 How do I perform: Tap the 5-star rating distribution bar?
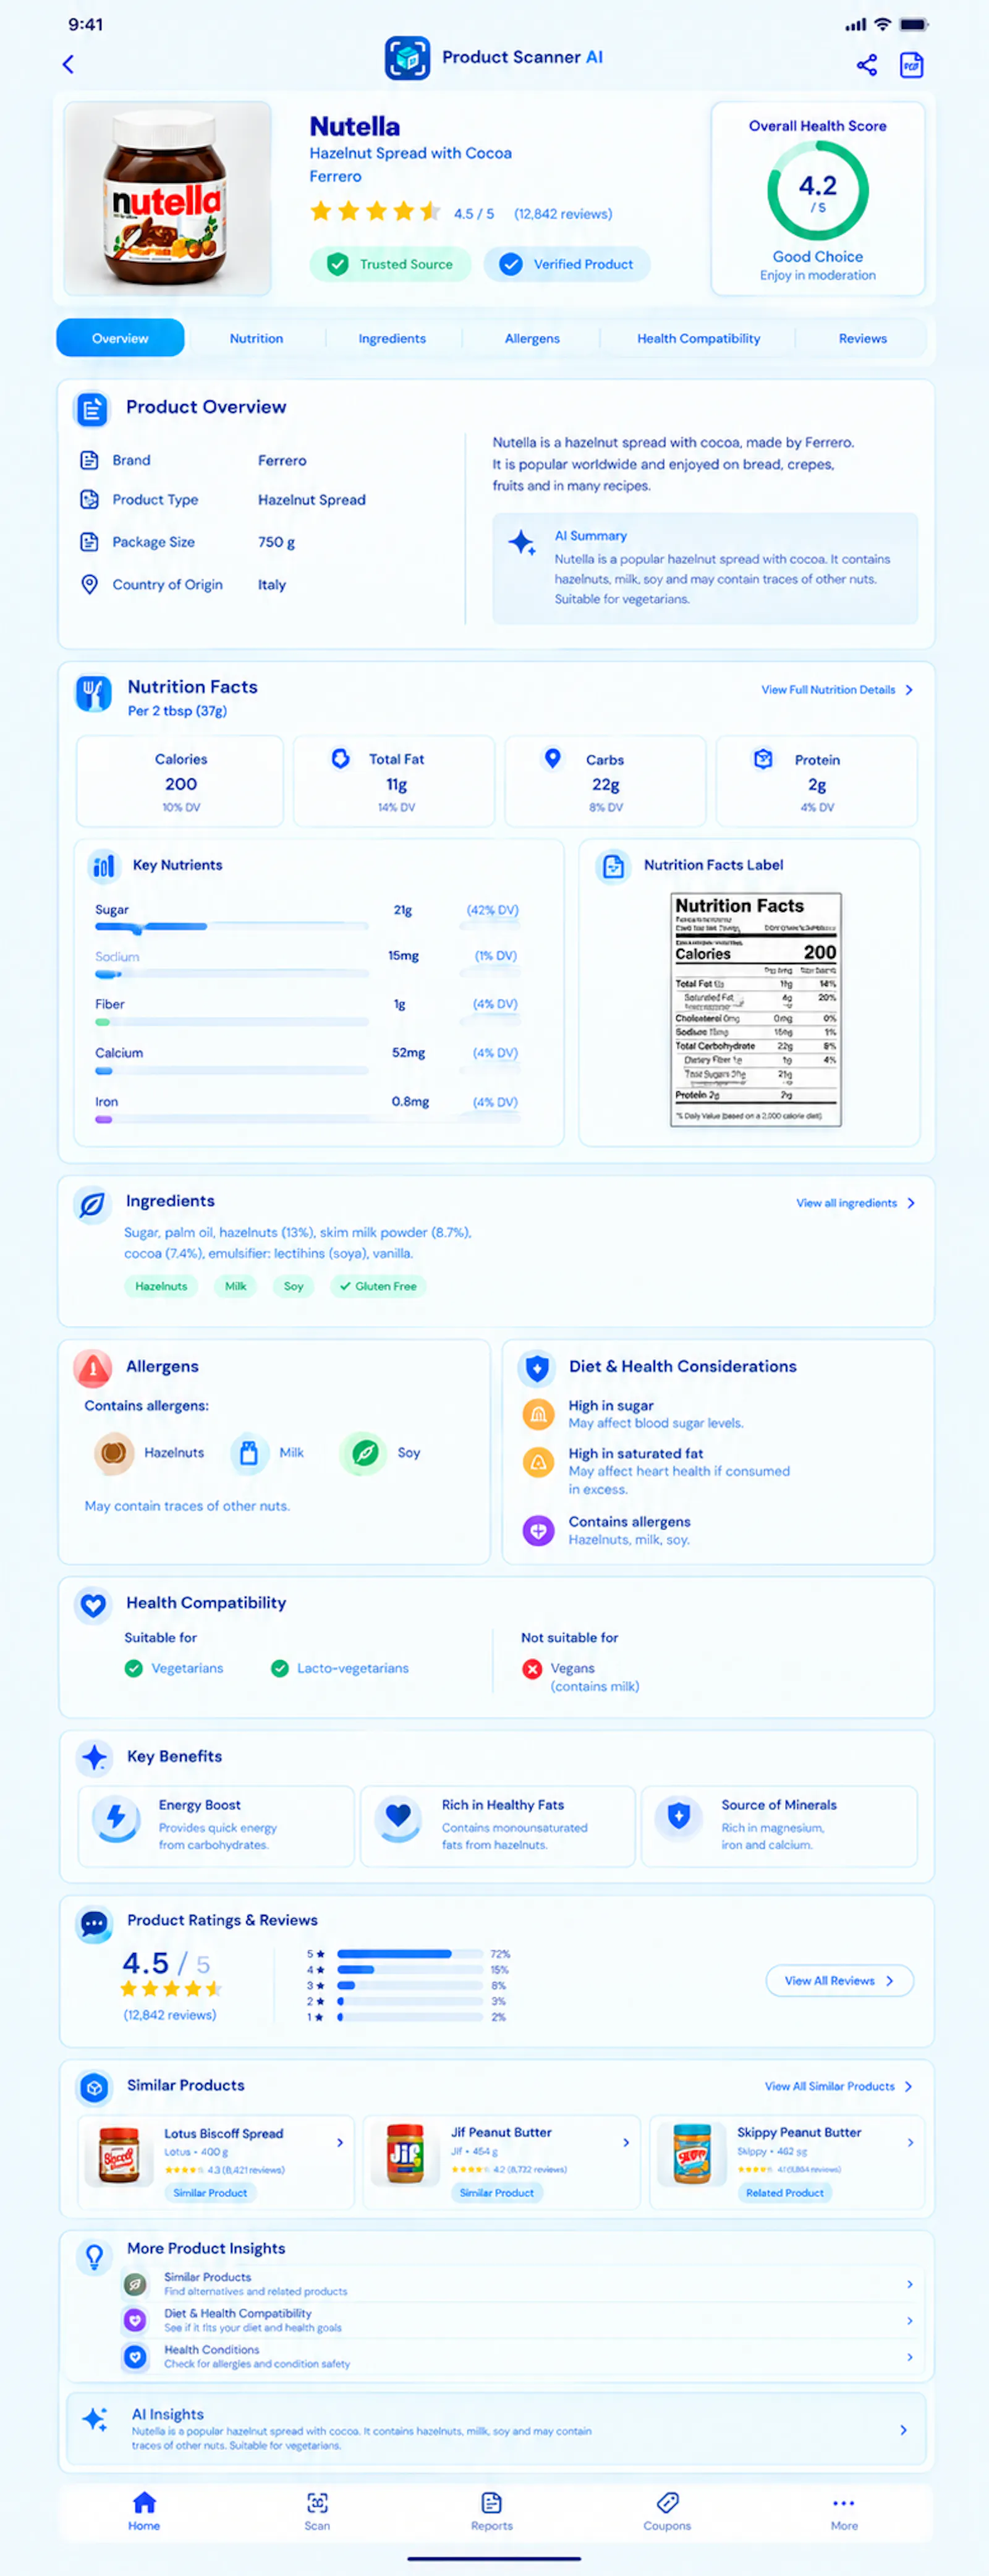click(x=410, y=1953)
